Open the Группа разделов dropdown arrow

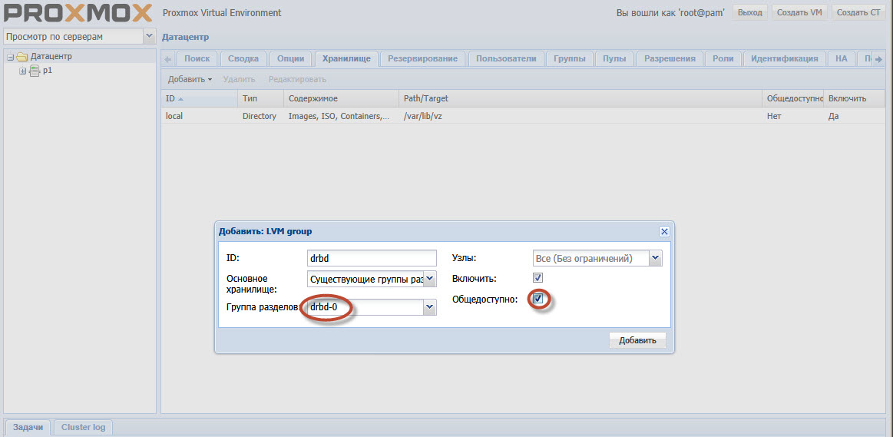(430, 308)
